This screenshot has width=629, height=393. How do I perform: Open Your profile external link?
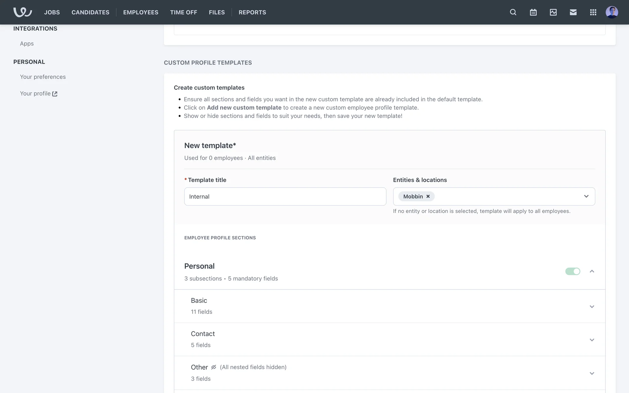point(39,94)
